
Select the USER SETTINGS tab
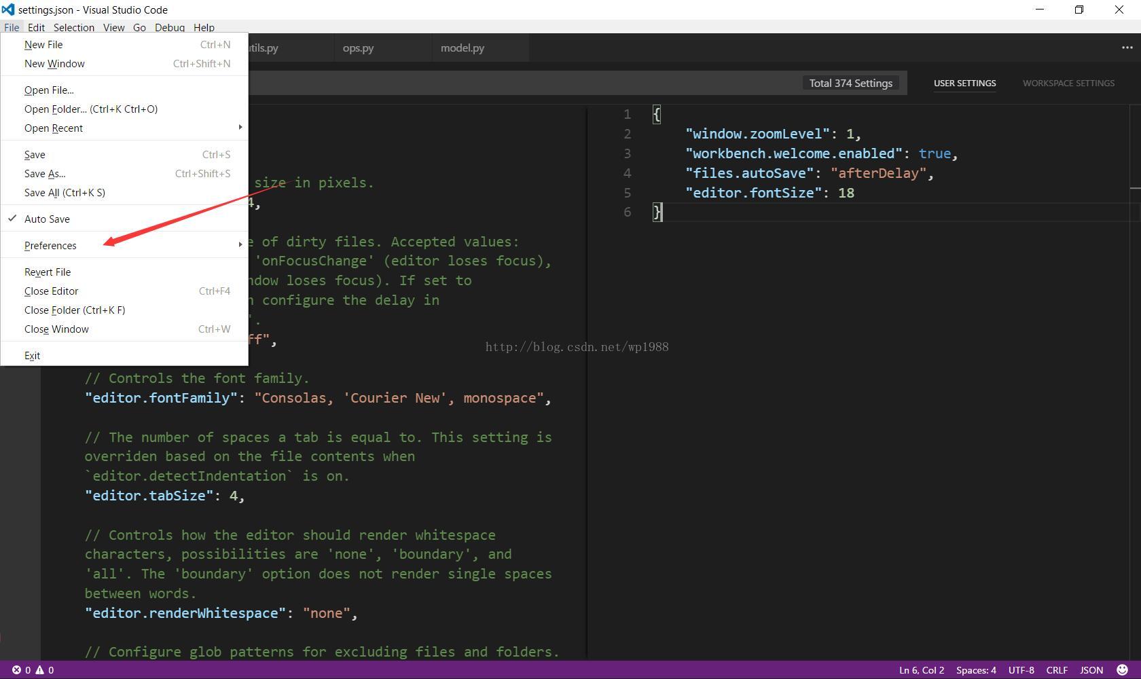click(964, 83)
